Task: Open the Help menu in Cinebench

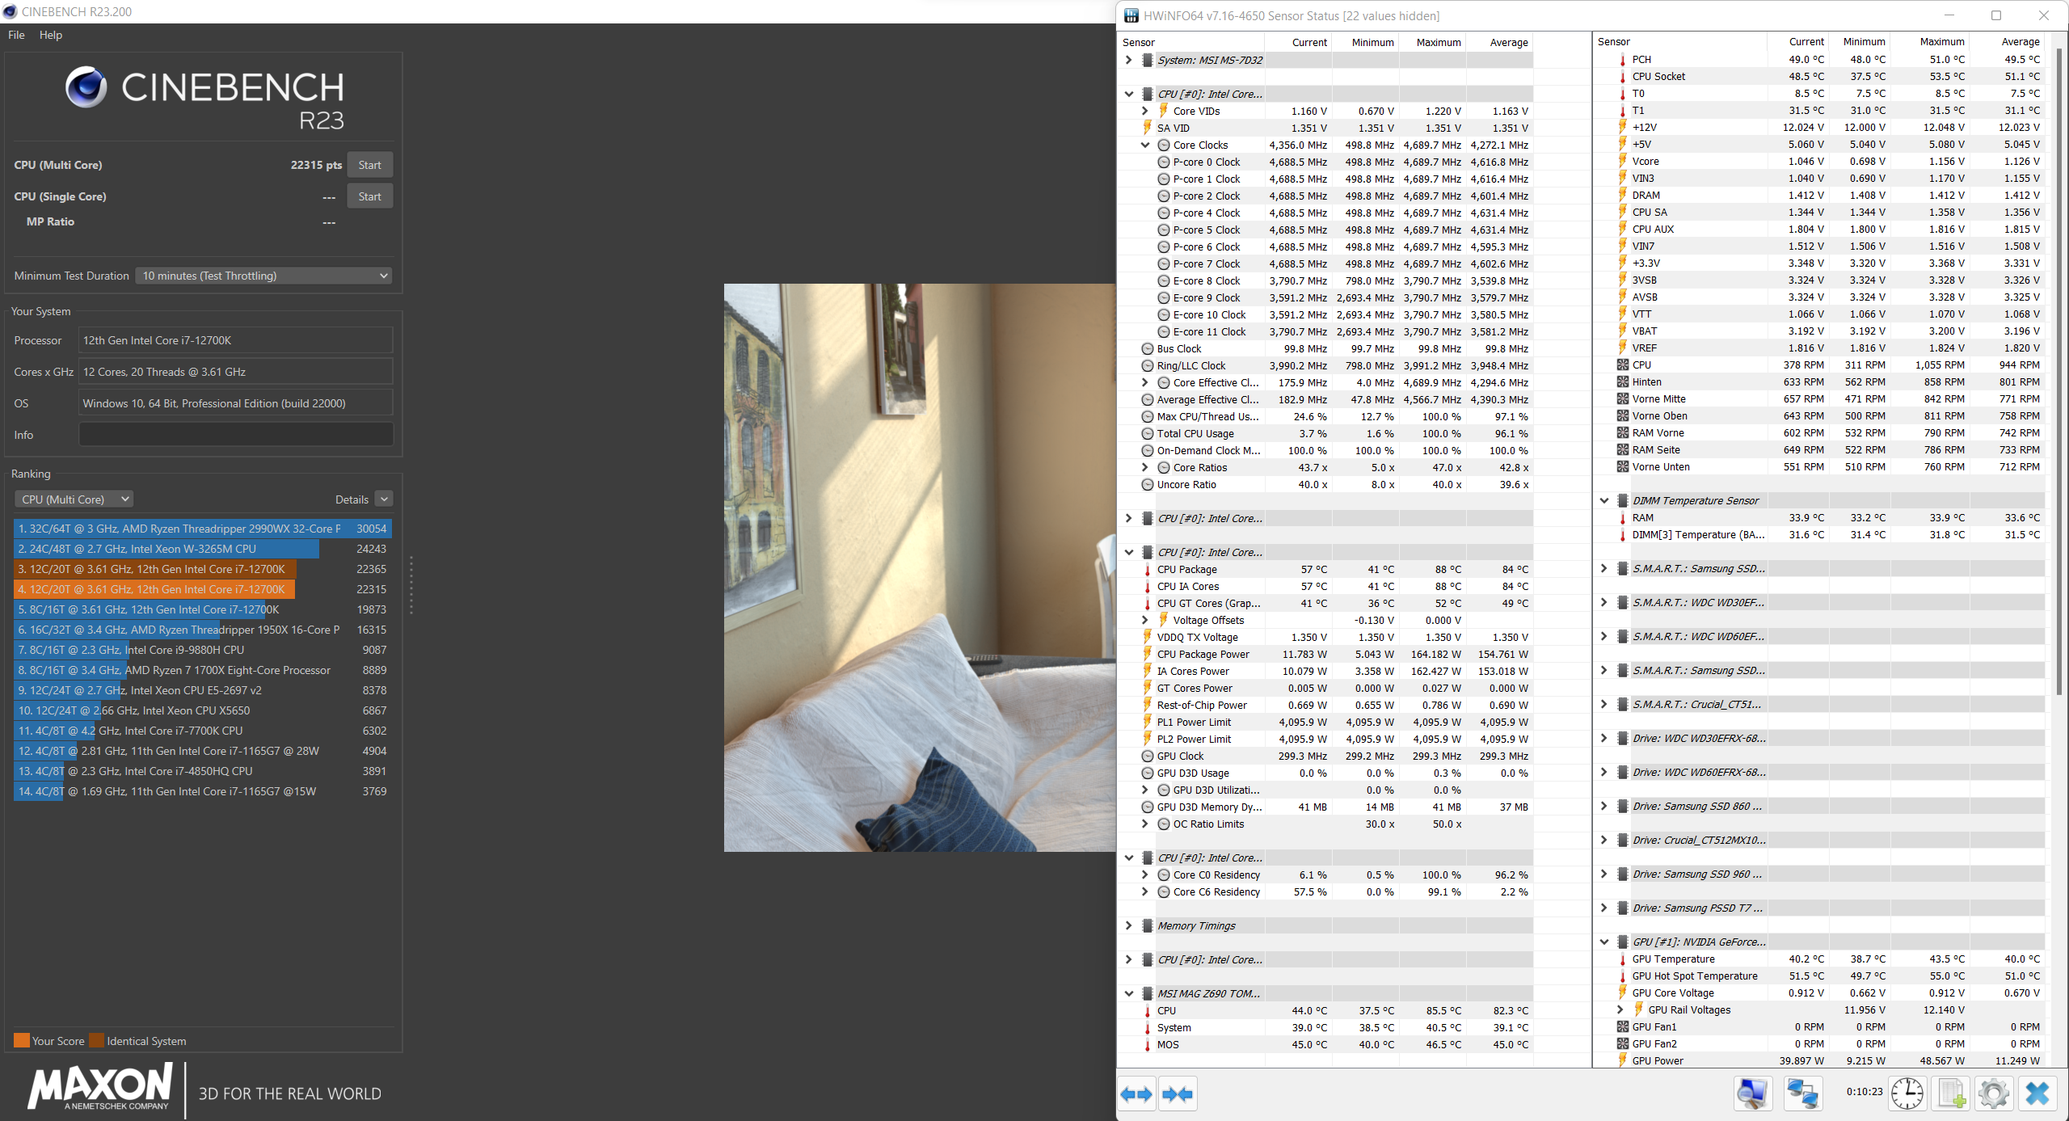Action: coord(51,35)
